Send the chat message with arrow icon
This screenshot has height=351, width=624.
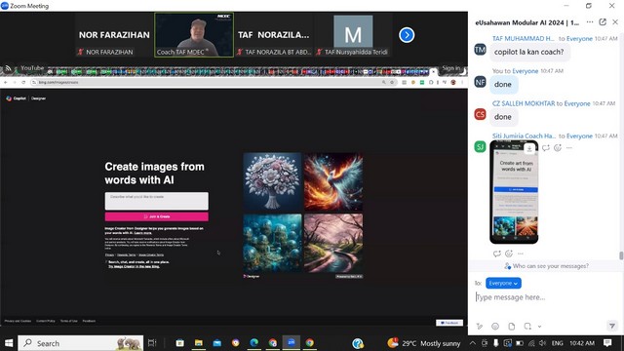click(612, 326)
